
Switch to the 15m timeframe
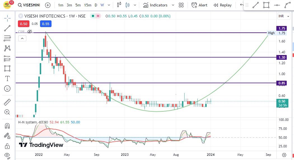pyautogui.click(x=88, y=5)
